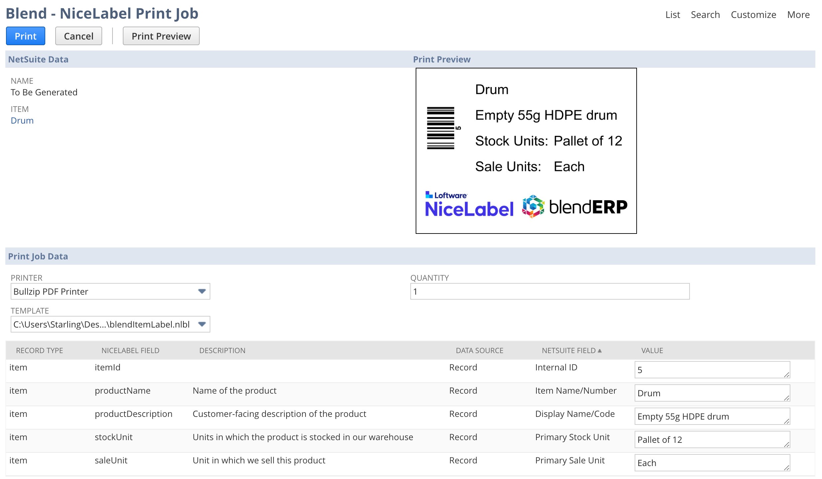Grab the Pallet of 12 resize handle

[786, 445]
